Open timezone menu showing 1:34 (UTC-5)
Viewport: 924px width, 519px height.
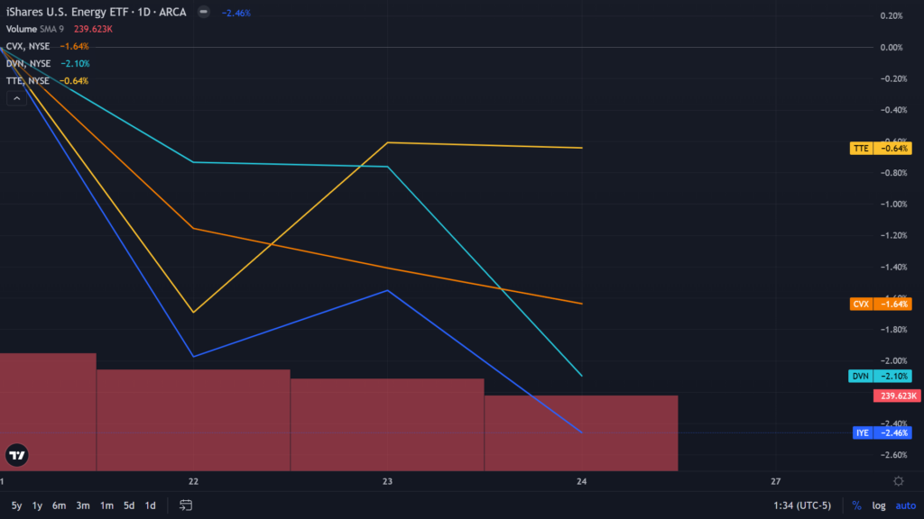(x=801, y=505)
